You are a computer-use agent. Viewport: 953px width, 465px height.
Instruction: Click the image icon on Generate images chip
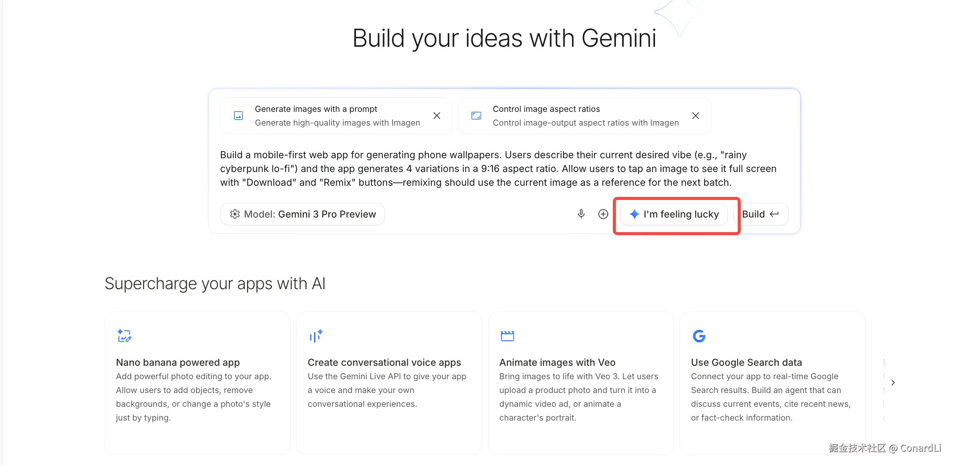pyautogui.click(x=238, y=116)
